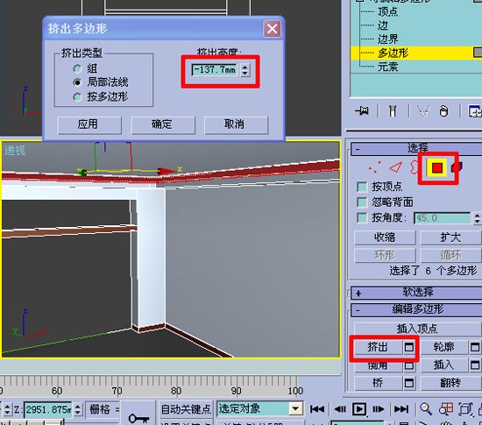Enable Ignore Backfacing (忽略背面) checkbox
The image size is (482, 425).
pyautogui.click(x=362, y=202)
